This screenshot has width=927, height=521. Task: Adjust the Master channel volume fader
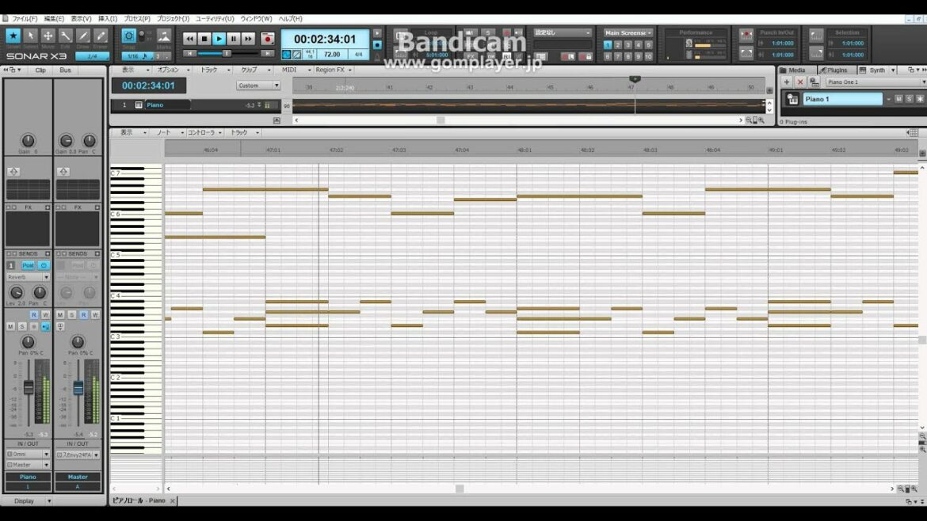coord(78,388)
